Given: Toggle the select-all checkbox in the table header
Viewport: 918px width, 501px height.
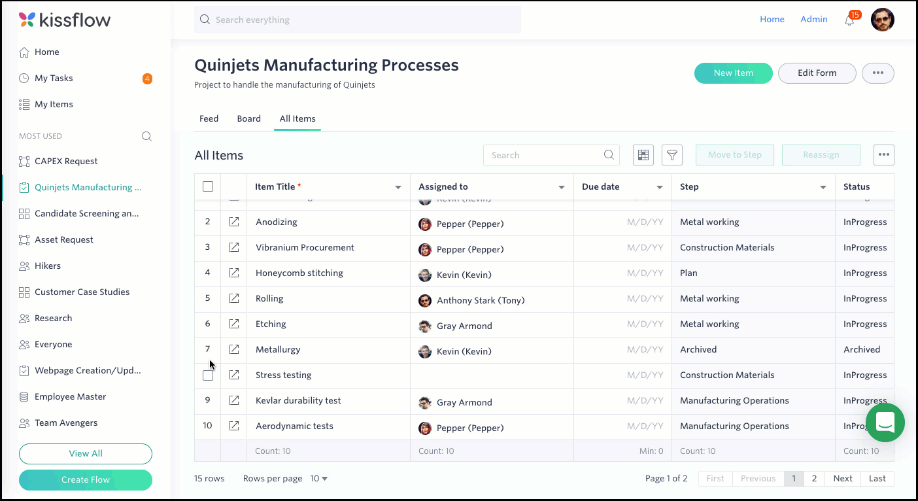Looking at the screenshot, I should pyautogui.click(x=208, y=186).
